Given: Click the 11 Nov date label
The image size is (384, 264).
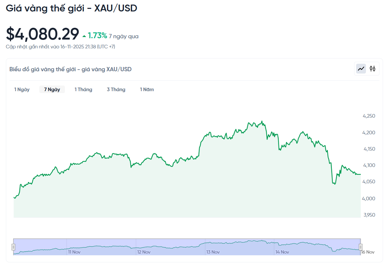Looking at the screenshot, I should (x=74, y=252).
